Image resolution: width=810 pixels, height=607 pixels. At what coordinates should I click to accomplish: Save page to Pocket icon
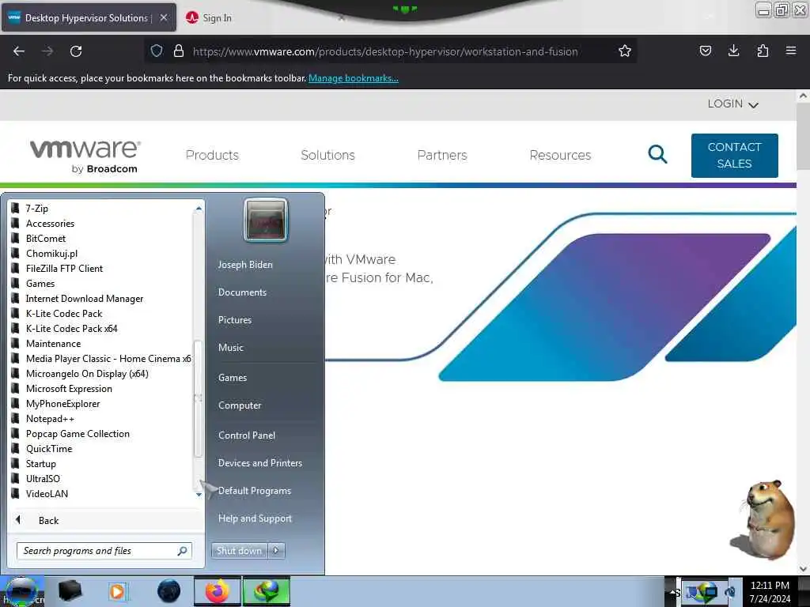coord(705,51)
